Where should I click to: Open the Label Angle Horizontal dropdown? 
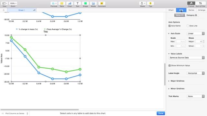[195, 73]
